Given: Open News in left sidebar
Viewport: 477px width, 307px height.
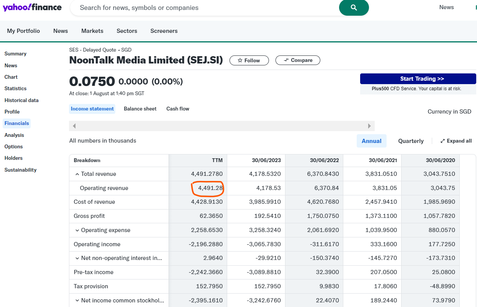Looking at the screenshot, I should tap(11, 65).
